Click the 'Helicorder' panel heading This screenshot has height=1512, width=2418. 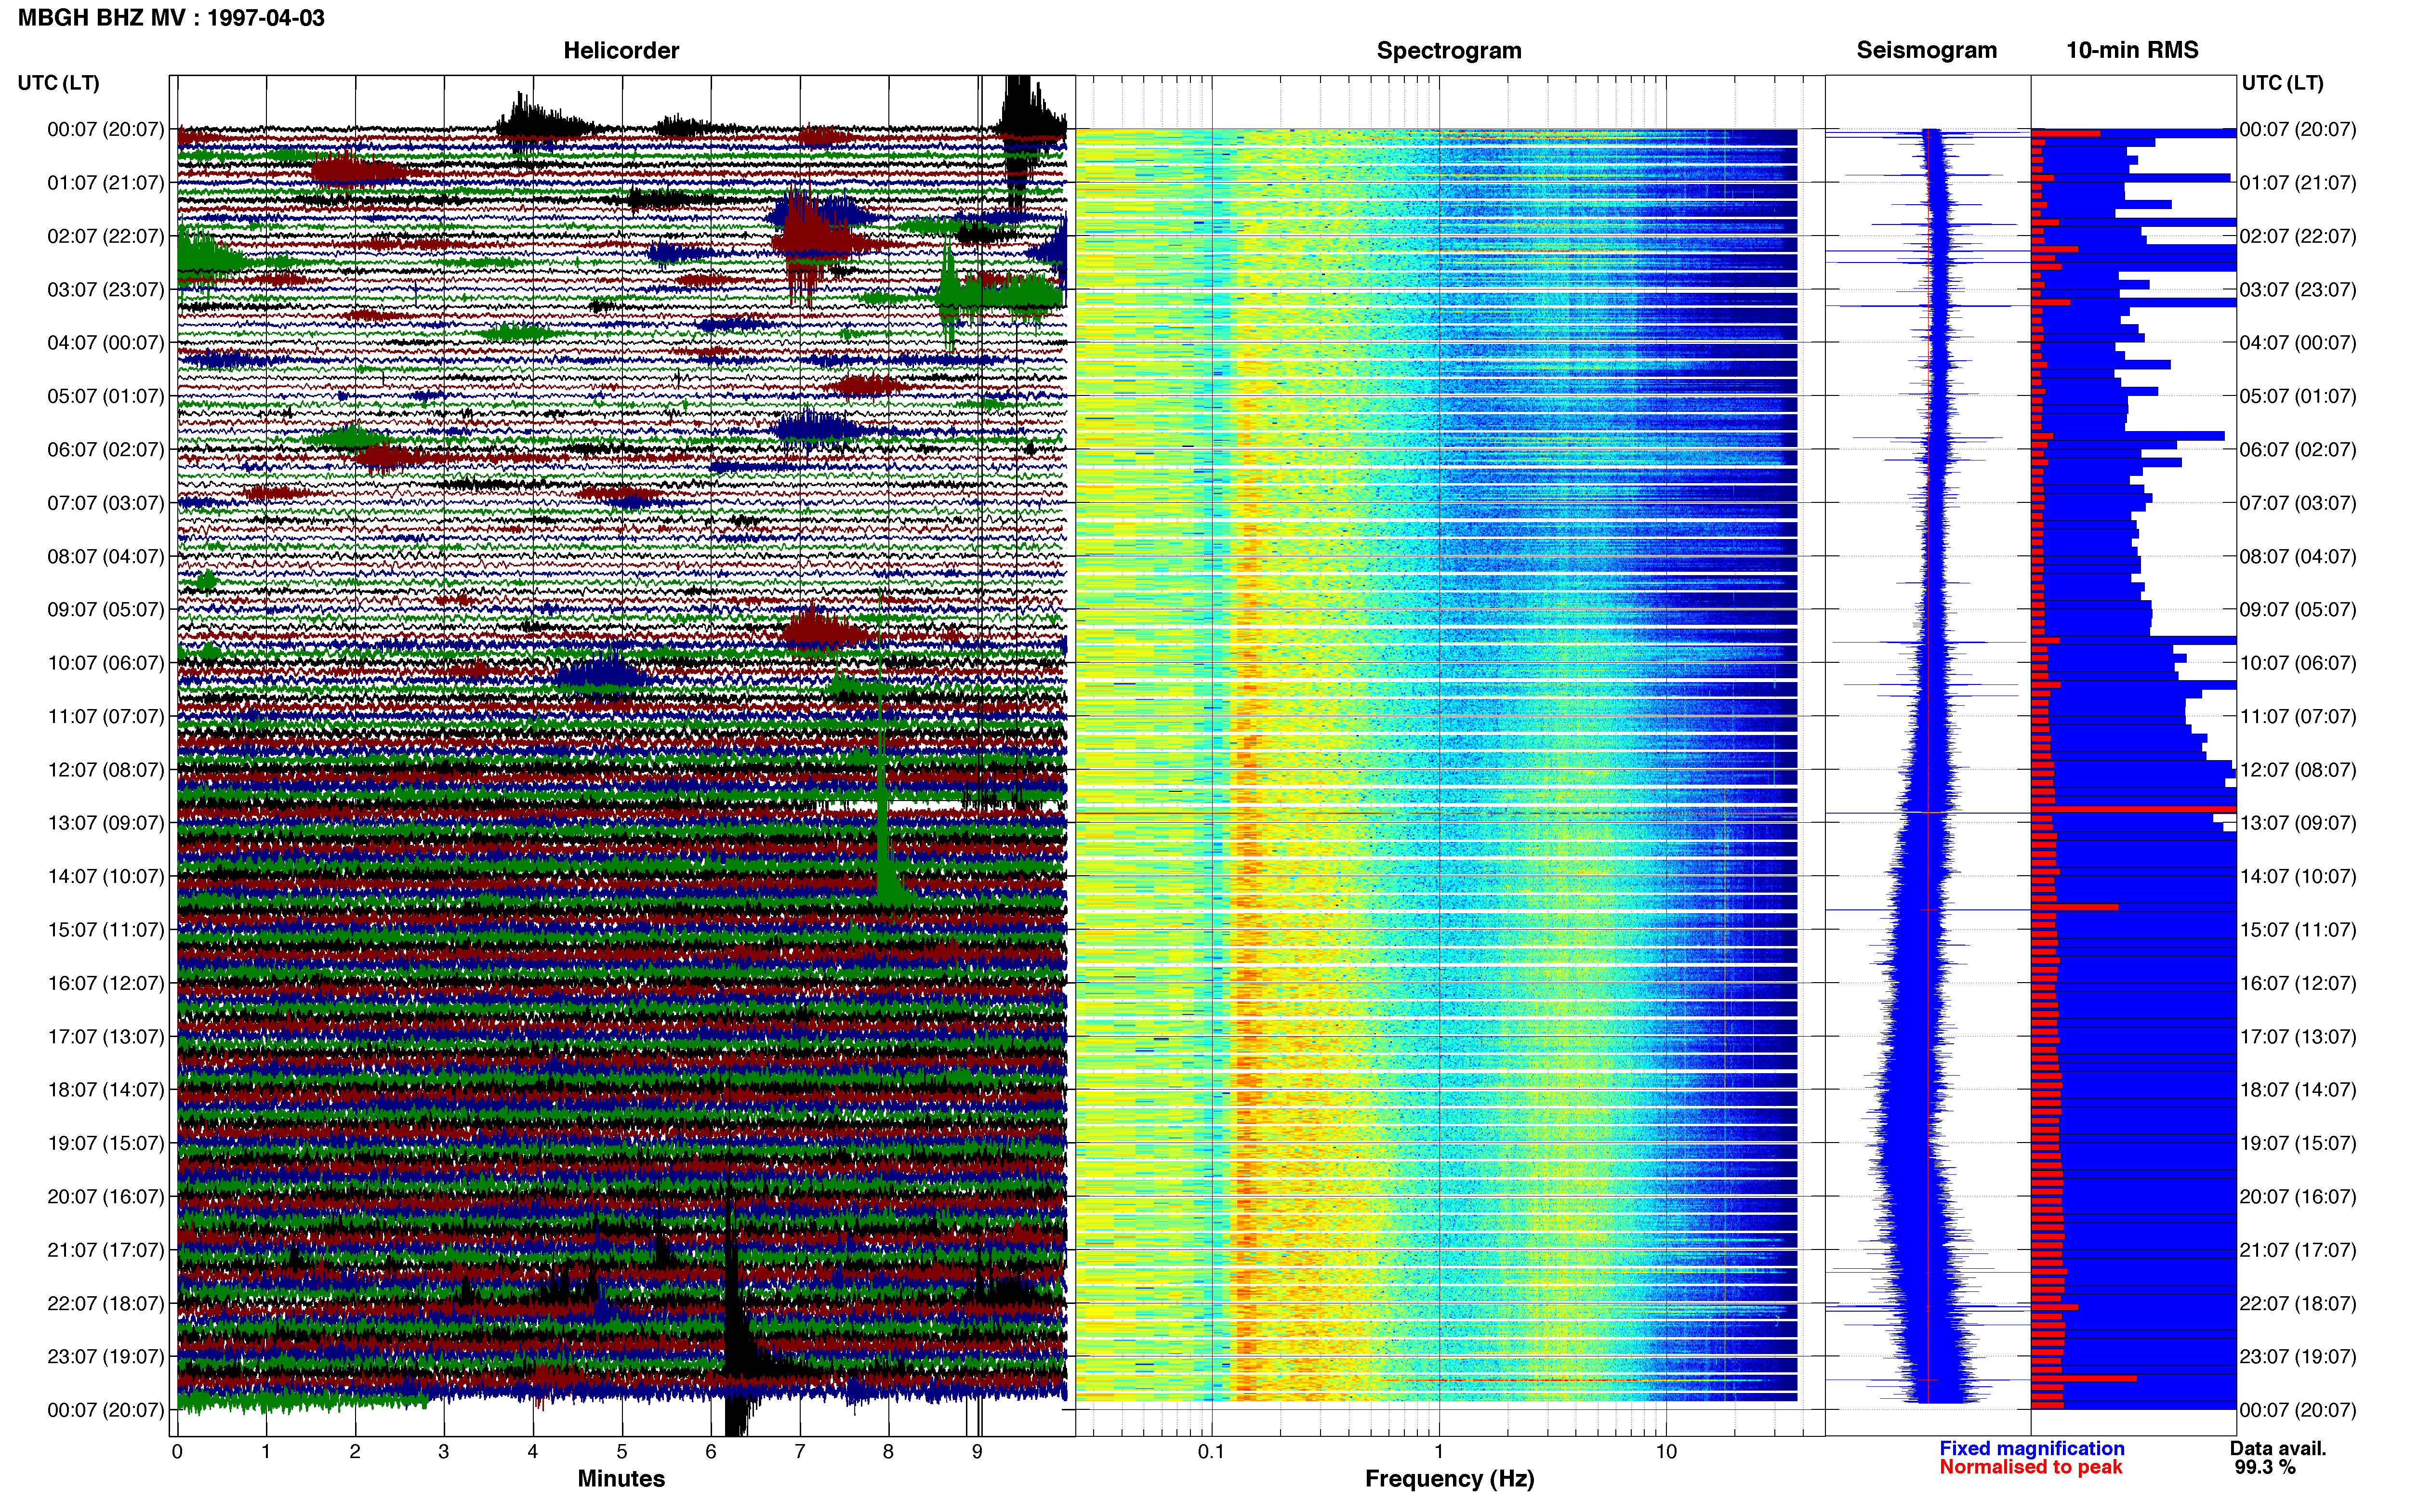click(621, 50)
